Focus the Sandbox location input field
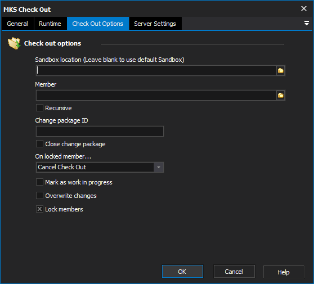The image size is (314, 284). pyautogui.click(x=156, y=71)
